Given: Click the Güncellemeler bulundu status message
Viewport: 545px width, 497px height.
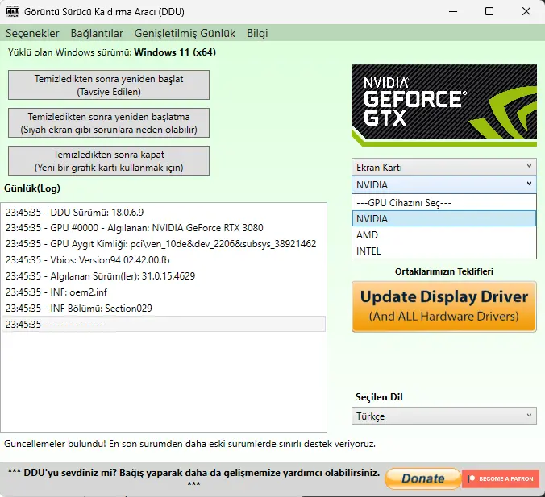Looking at the screenshot, I should tap(189, 444).
